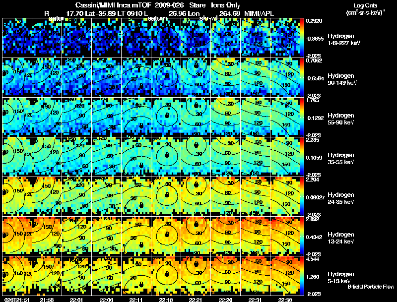Viewport: 397px width, 302px height.
Task: Click the Cassini/MIMI Inca mTOF title text
Action: coord(113,5)
